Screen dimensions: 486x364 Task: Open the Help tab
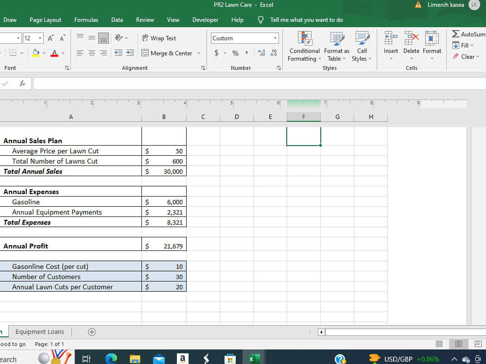coord(237,20)
